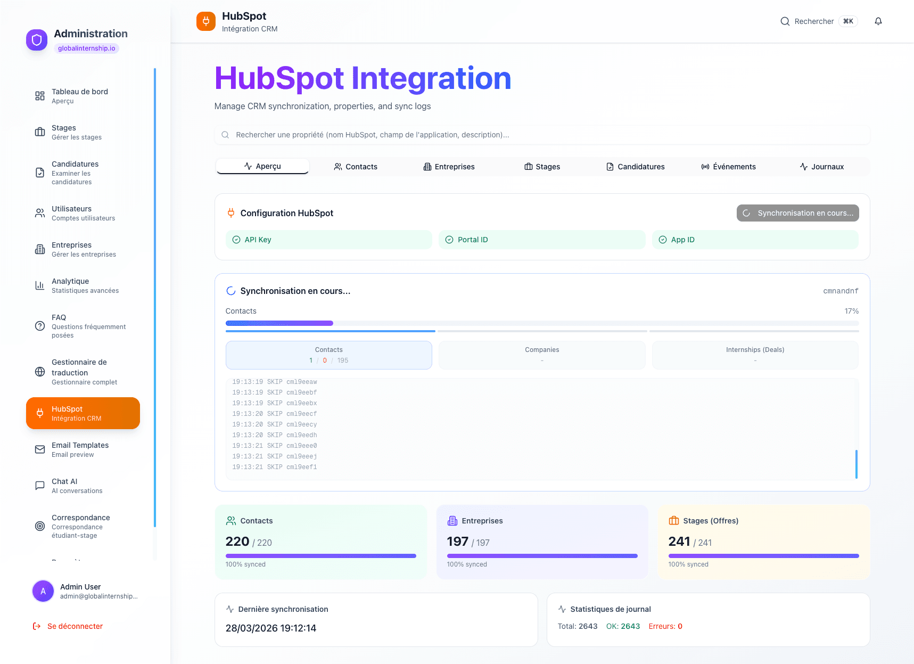Viewport: 914px width, 664px height.
Task: Select the Internships (Deals) step card
Action: coord(755,355)
